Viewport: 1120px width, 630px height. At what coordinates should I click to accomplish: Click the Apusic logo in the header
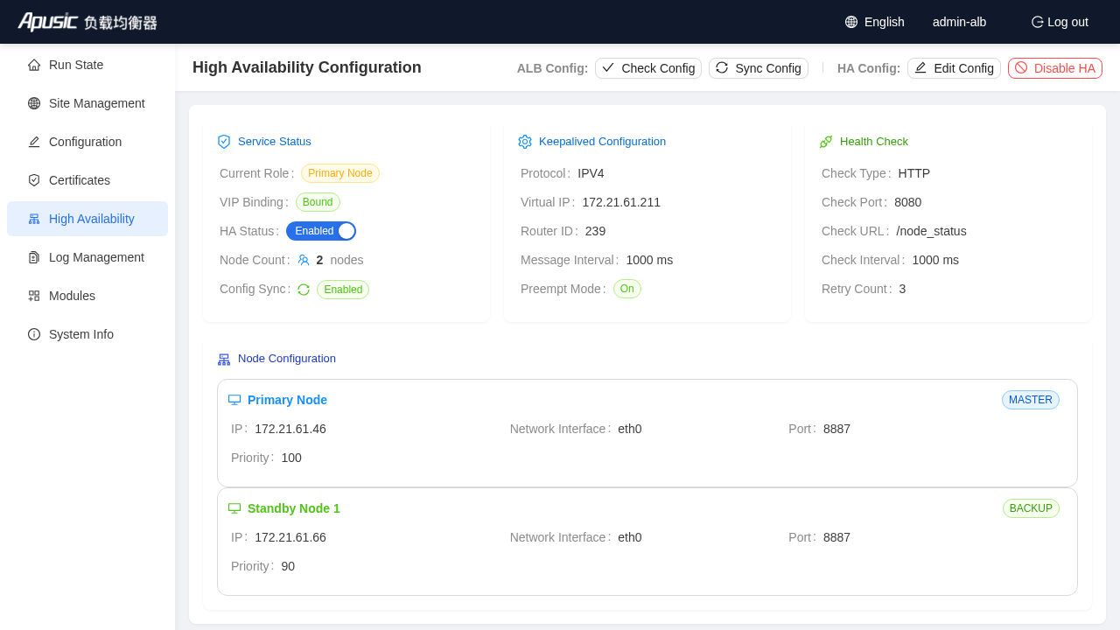87,22
